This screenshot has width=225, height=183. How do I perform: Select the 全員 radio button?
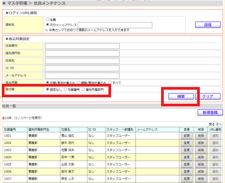[48, 19]
